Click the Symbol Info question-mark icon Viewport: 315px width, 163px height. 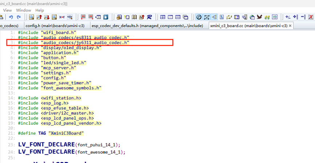(x=127, y=17)
